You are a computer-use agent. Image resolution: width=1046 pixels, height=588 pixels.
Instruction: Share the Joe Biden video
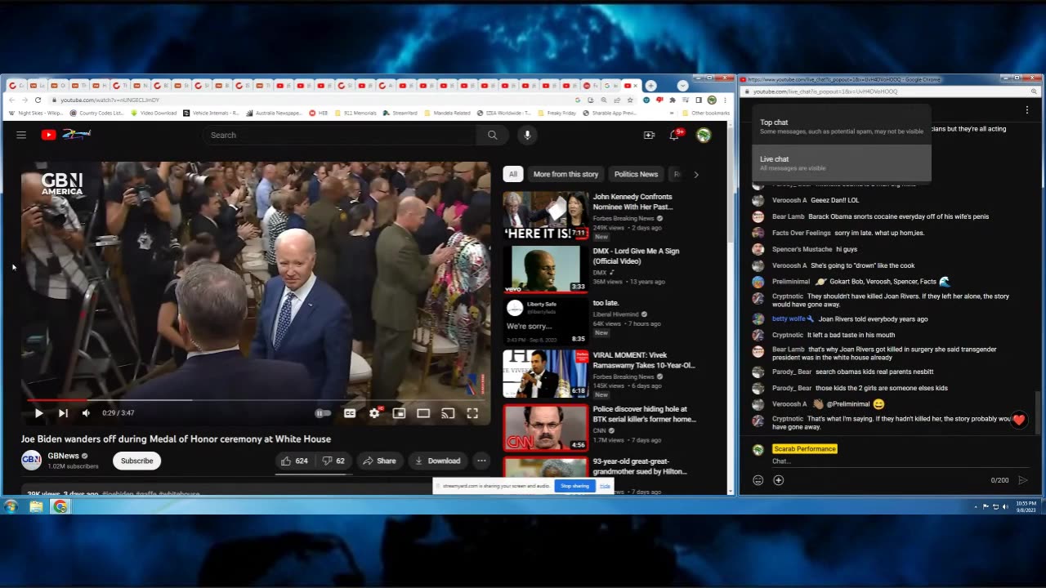379,461
